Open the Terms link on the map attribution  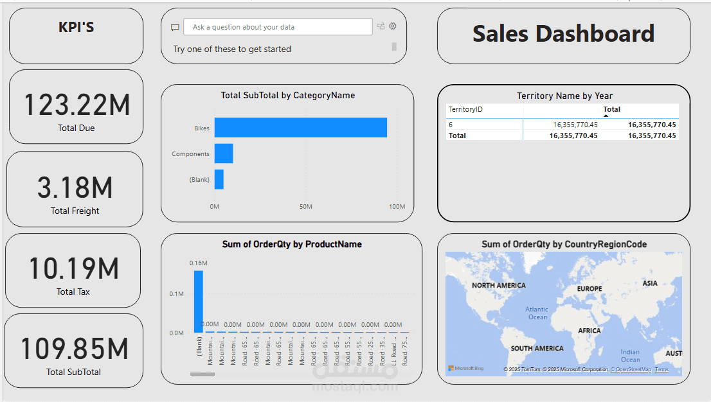tap(661, 369)
